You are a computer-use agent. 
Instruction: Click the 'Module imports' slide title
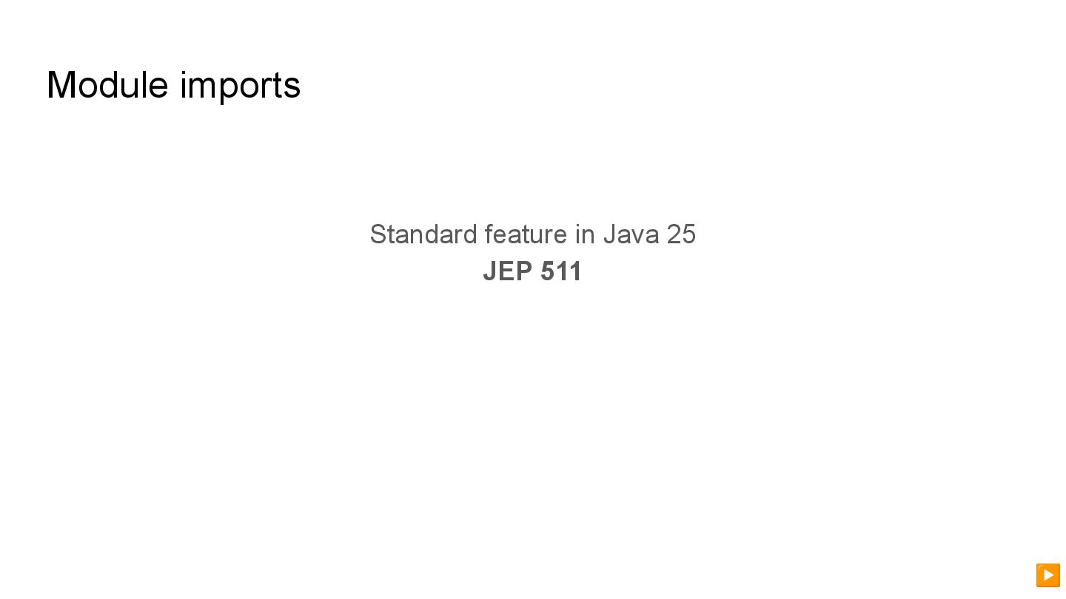tap(173, 85)
